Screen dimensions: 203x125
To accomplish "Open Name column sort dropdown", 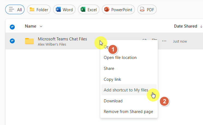I will pos(34,26).
